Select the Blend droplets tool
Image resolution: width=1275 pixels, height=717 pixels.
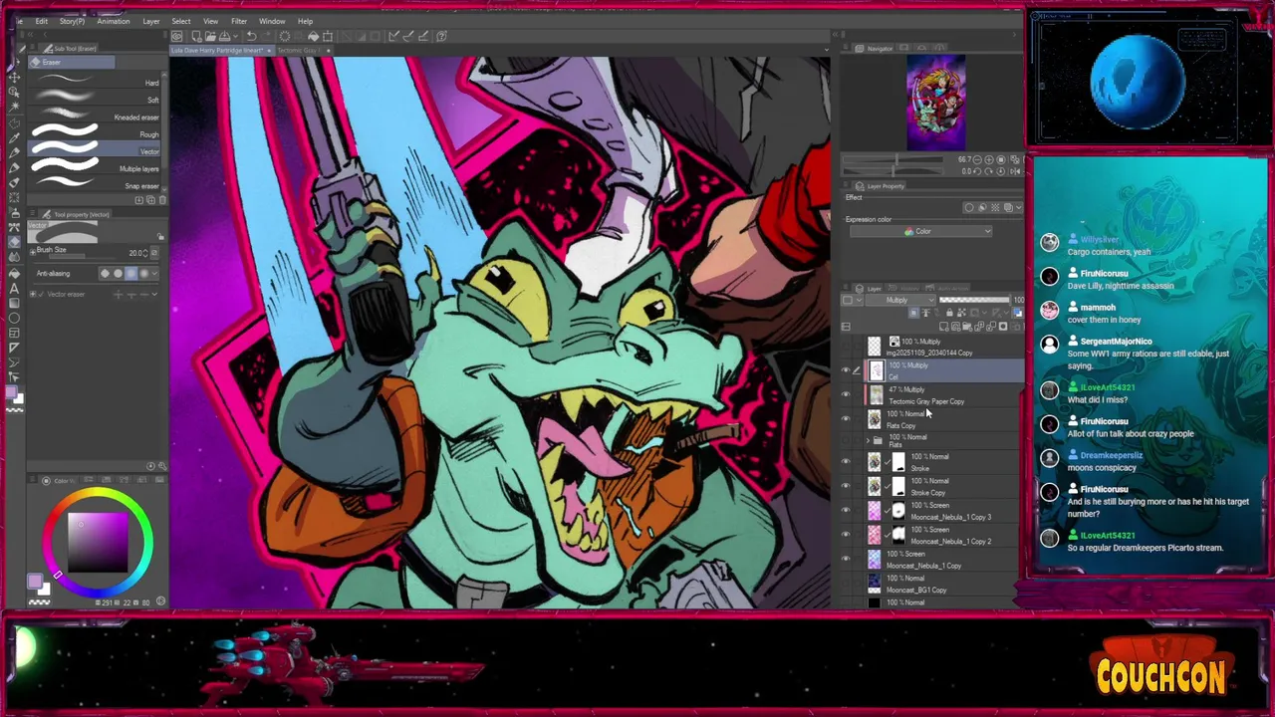click(x=14, y=256)
